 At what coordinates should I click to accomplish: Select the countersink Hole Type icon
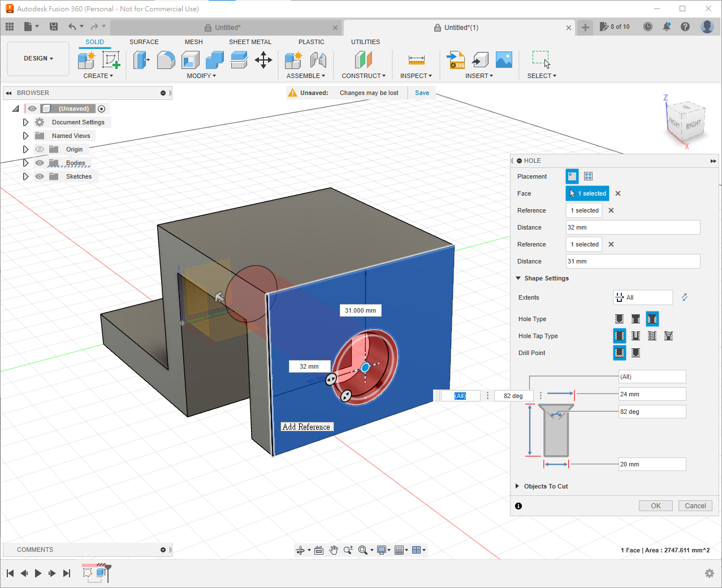pos(652,319)
